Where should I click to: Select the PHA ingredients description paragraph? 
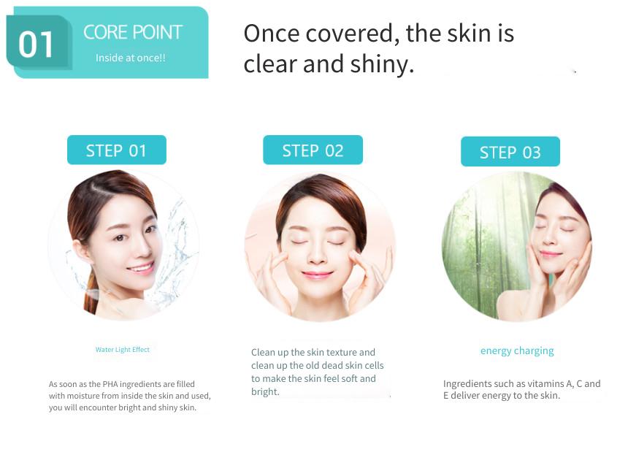coord(130,396)
